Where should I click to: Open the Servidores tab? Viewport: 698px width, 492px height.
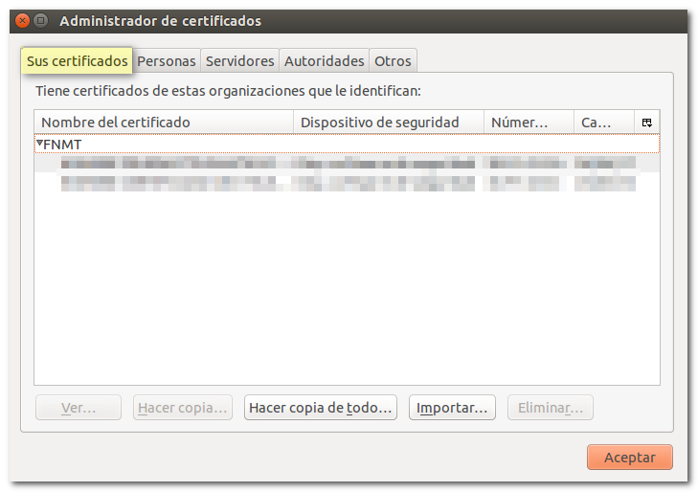tap(240, 61)
